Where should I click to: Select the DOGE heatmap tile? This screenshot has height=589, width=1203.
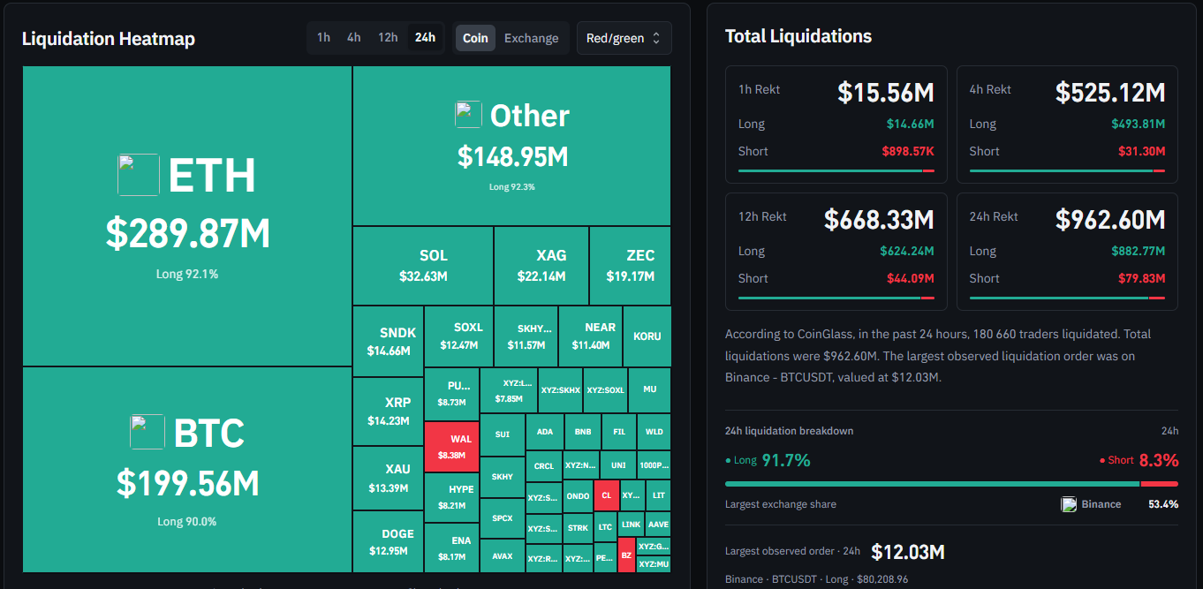(x=389, y=541)
